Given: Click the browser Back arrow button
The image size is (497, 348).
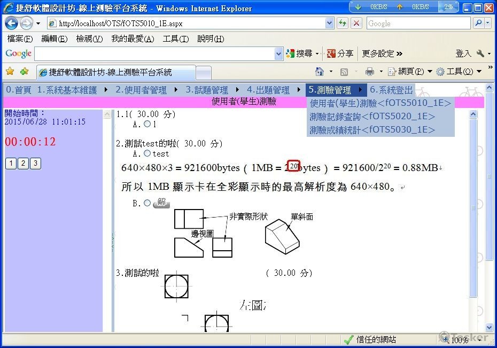Looking at the screenshot, I should click(x=11, y=24).
